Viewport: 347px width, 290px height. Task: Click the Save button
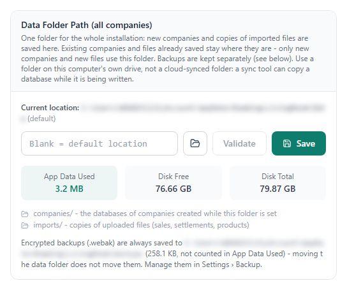tap(299, 143)
